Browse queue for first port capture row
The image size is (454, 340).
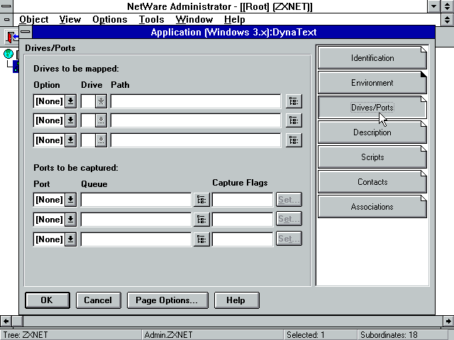tap(201, 200)
